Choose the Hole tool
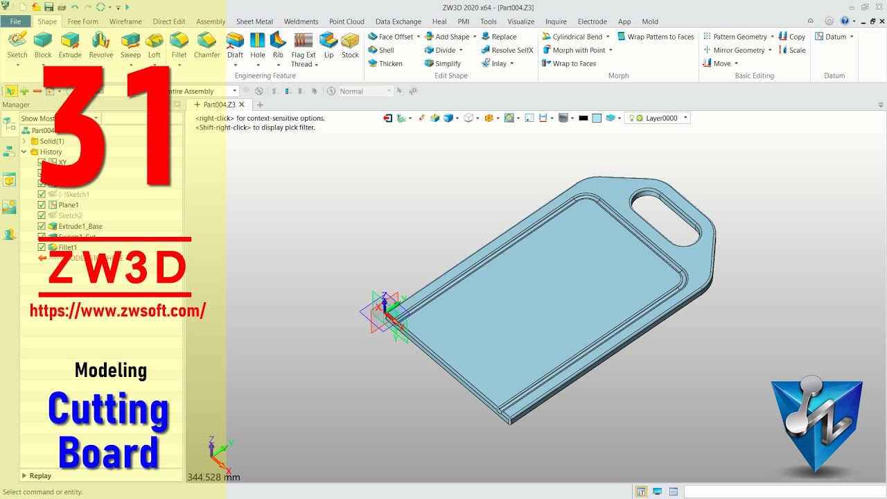 point(258,45)
